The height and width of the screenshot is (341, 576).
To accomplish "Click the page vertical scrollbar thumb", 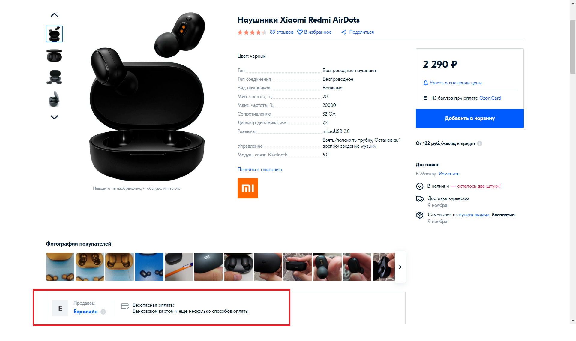I will pyautogui.click(x=573, y=47).
